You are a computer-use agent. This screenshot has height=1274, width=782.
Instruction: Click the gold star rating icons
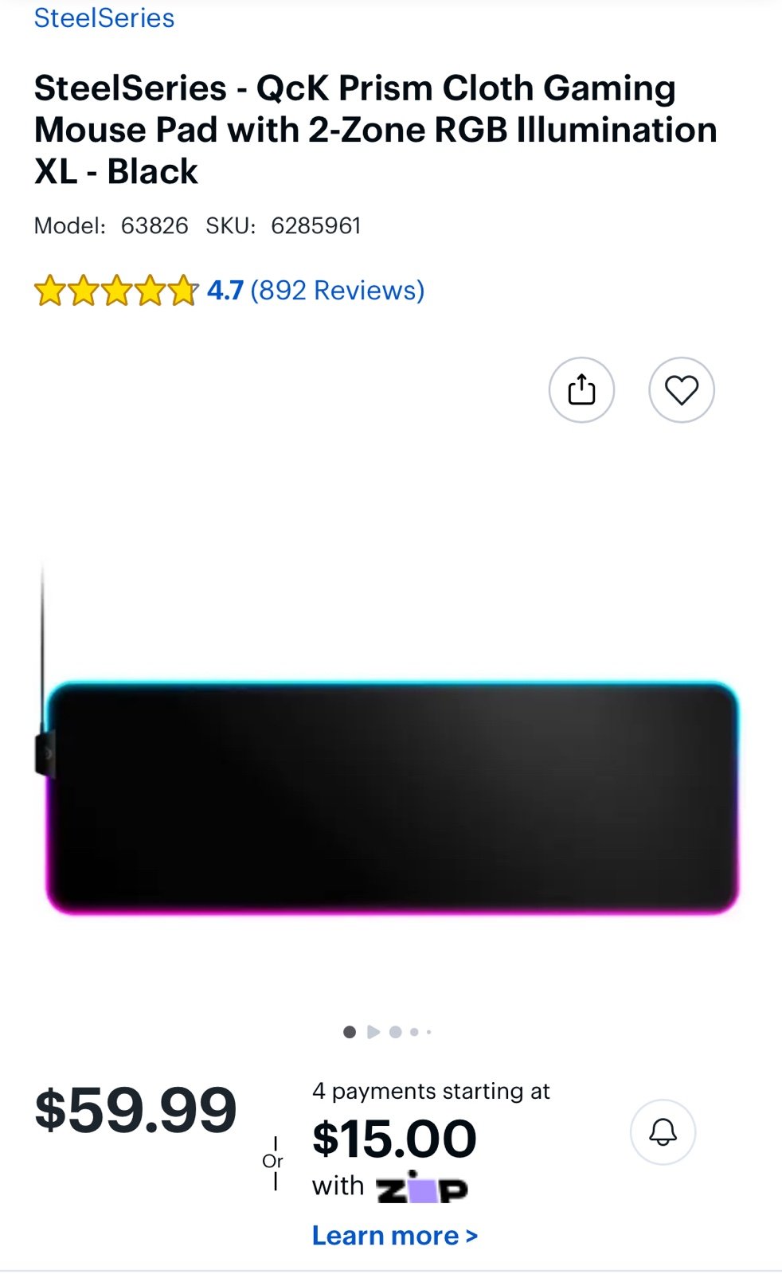pyautogui.click(x=115, y=291)
